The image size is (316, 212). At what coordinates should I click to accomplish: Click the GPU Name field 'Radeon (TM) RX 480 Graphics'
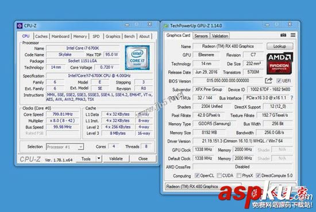click(x=228, y=46)
